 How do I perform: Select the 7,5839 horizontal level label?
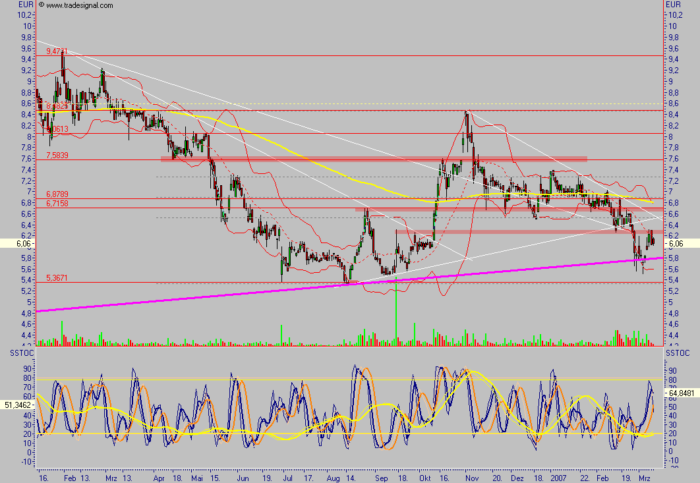tap(57, 155)
